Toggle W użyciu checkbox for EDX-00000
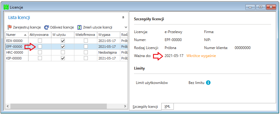The width and height of the screenshot is (280, 114). click(63, 41)
